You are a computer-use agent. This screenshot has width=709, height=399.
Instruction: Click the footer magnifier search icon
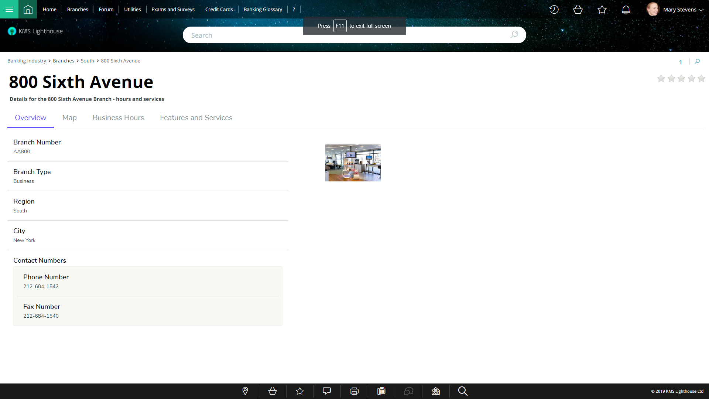coord(463,391)
